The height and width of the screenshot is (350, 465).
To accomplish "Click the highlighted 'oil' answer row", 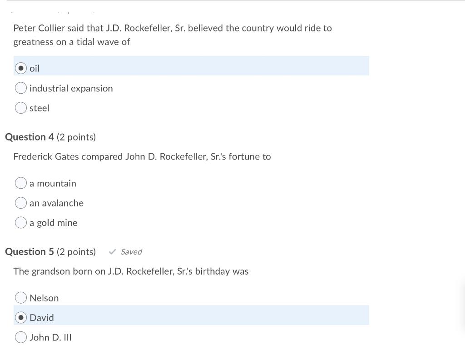I will pos(191,66).
